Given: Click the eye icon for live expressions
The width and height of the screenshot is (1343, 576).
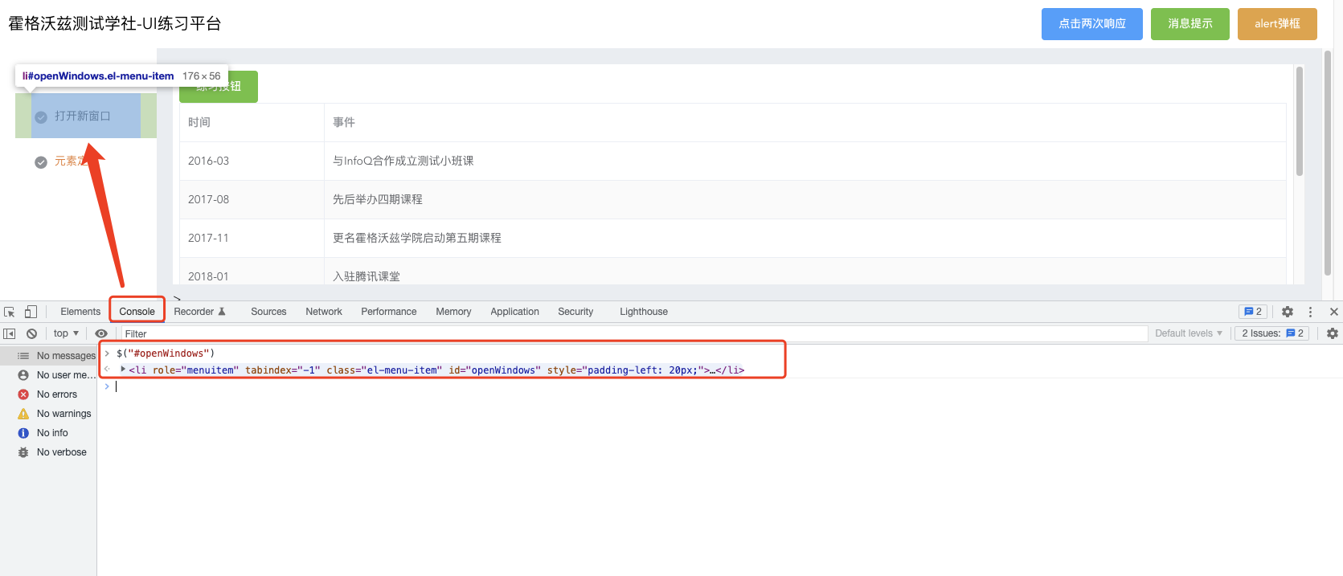Looking at the screenshot, I should point(101,333).
